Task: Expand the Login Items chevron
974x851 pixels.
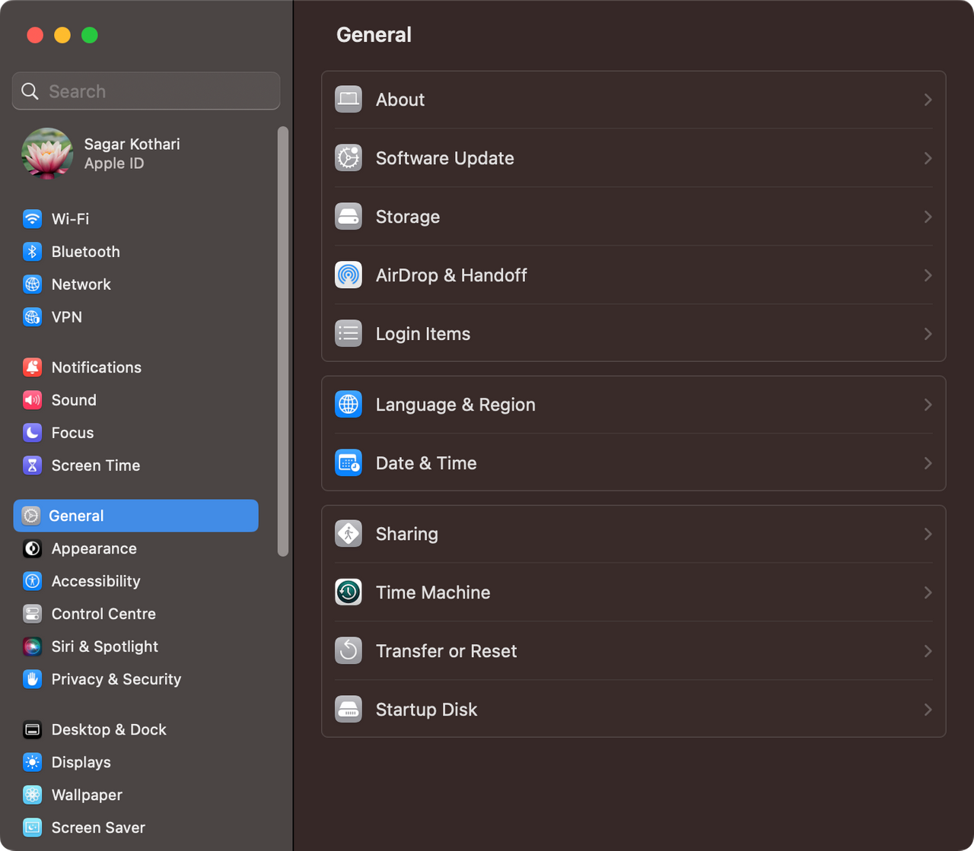Action: tap(928, 334)
